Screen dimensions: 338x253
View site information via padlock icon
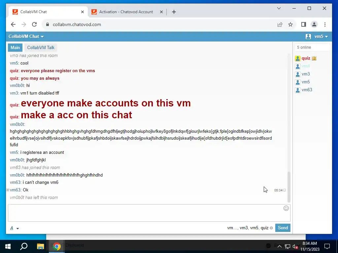coord(48,24)
